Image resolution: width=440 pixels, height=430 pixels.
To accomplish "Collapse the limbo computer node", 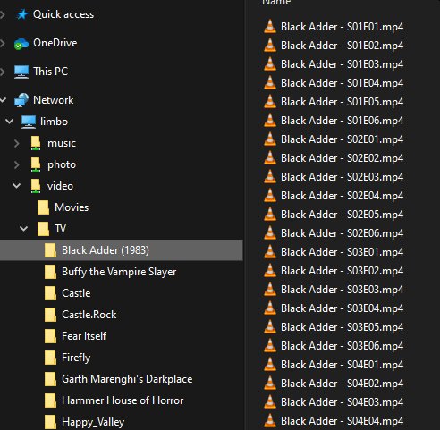I will point(10,122).
